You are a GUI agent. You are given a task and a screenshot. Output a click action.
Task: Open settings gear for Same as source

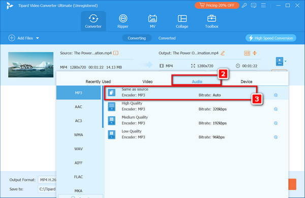click(276, 95)
